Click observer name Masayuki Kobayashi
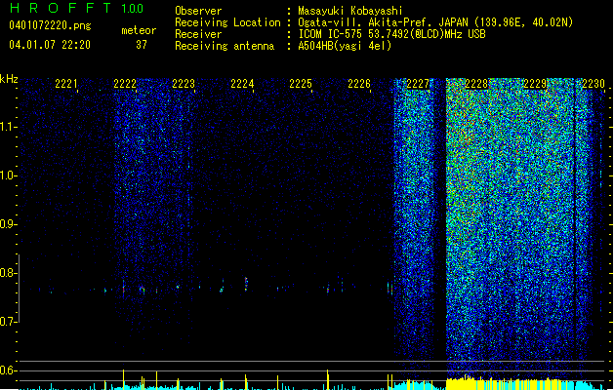This screenshot has width=614, height=390. 350,11
